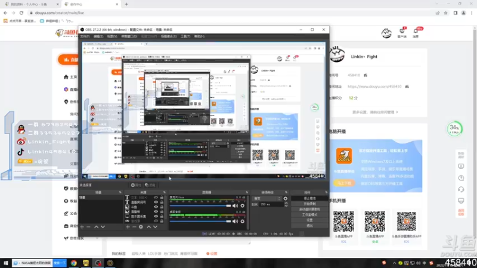The width and height of the screenshot is (477, 268).
Task: Open 桌面音频 gear settings in OBS mixer
Action: pos(243,221)
